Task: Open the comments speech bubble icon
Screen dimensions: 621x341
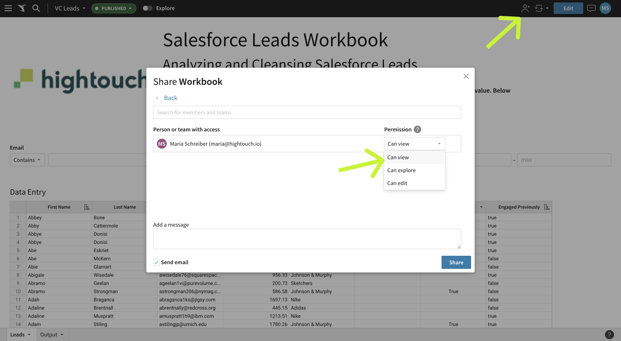Action: (x=591, y=8)
